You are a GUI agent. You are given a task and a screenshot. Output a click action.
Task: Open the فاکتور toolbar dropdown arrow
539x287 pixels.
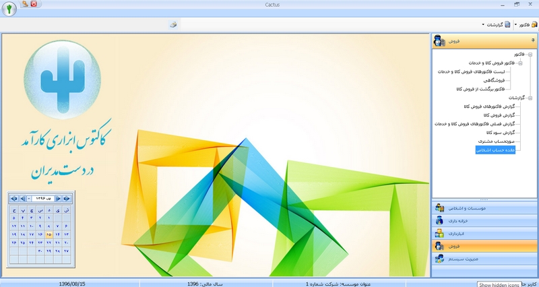coord(515,24)
